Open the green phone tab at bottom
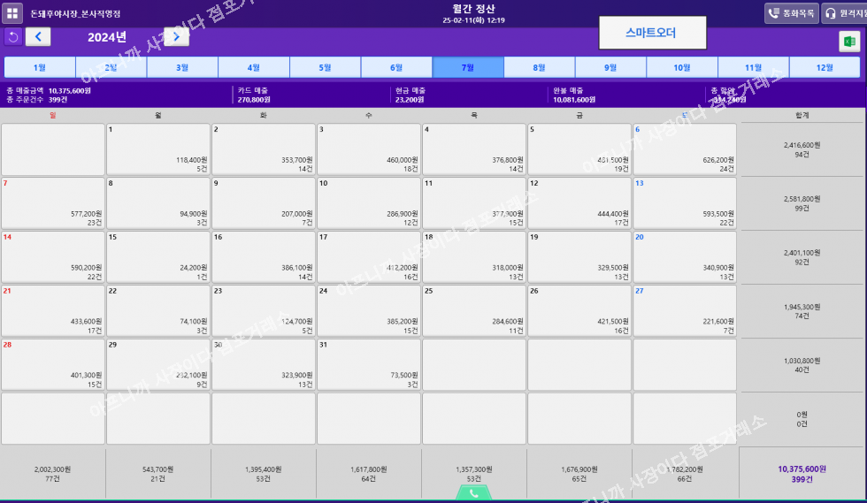 [473, 493]
